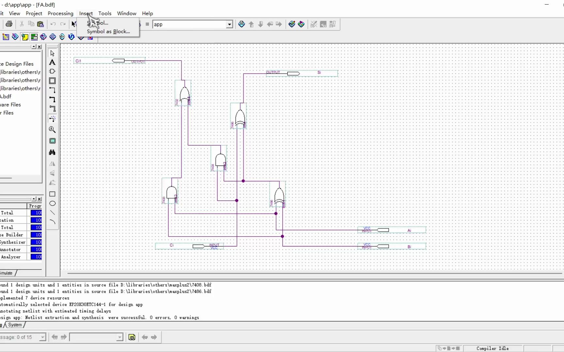Activate the zoom magnifier tool
The image size is (564, 352).
click(52, 129)
